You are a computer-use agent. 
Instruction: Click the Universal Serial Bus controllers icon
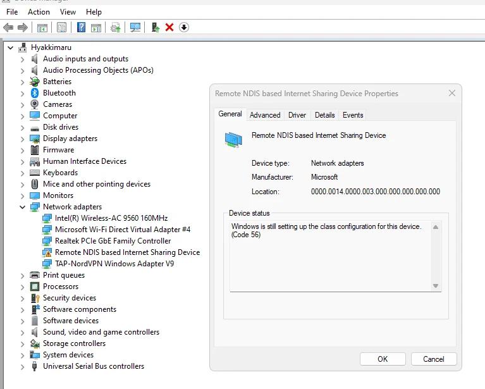pyautogui.click(x=35, y=366)
